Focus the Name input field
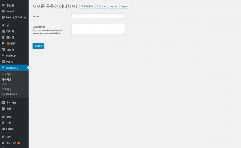Viewport: 241px width, 148px height. pyautogui.click(x=98, y=16)
